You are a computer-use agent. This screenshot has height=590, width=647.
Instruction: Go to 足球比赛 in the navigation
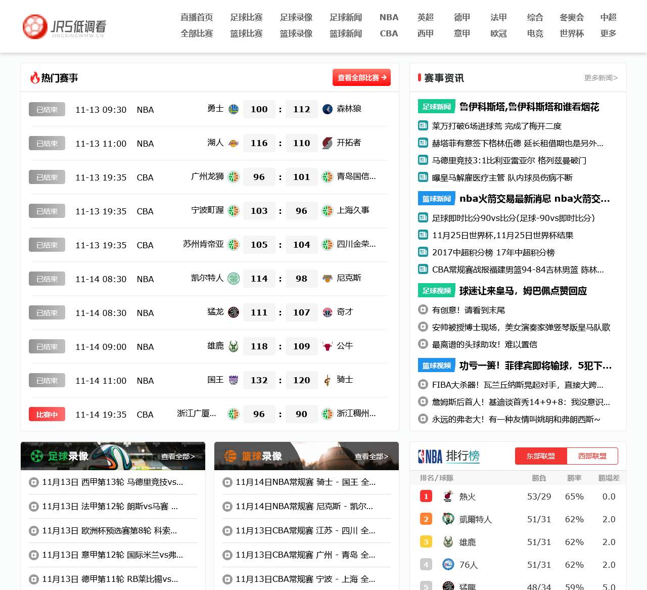246,17
